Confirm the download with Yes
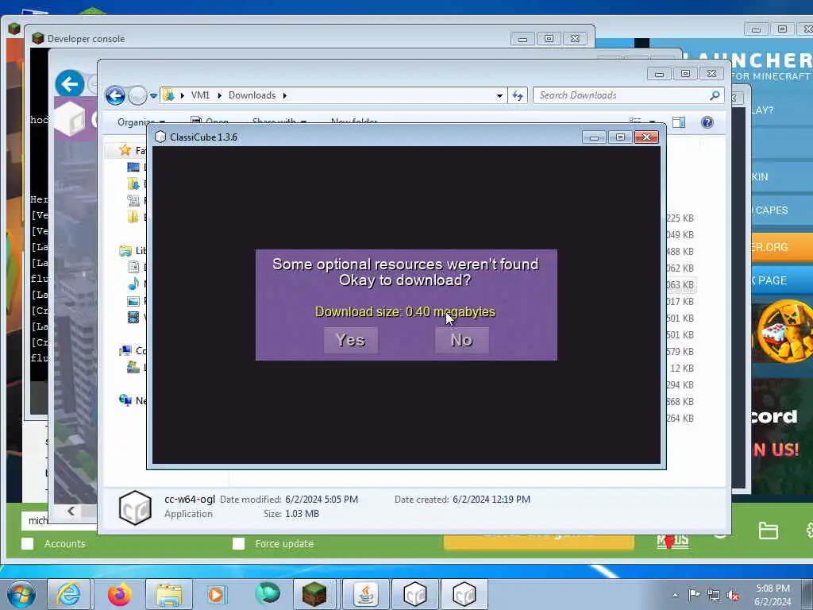The width and height of the screenshot is (813, 610). pyautogui.click(x=350, y=340)
